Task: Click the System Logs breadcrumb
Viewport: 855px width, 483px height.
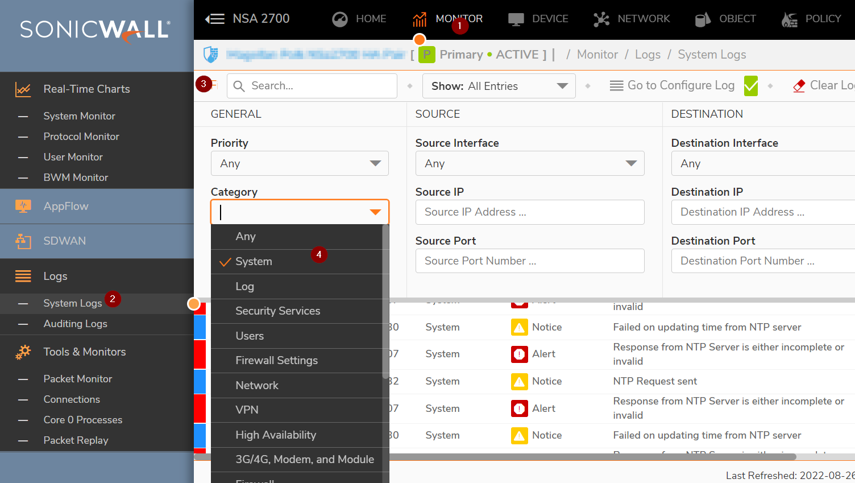Action: pyautogui.click(x=712, y=55)
